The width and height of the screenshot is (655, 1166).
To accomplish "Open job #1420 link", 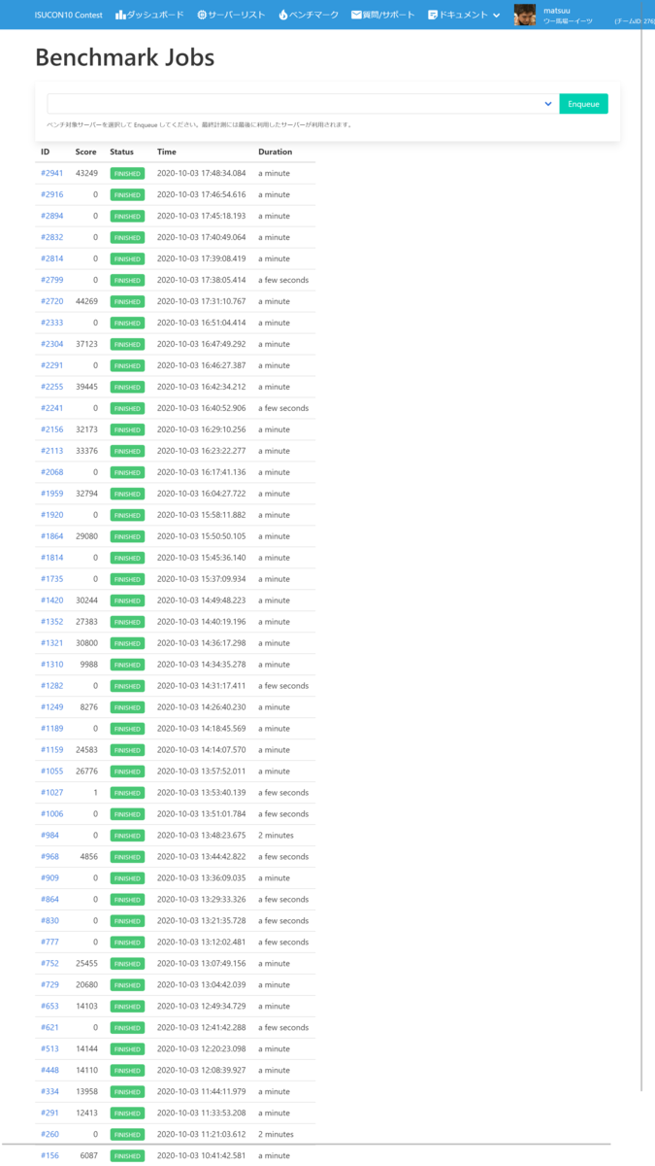I will (x=51, y=600).
